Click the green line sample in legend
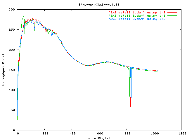Viewport: 187px width, 140px height. click(172, 15)
